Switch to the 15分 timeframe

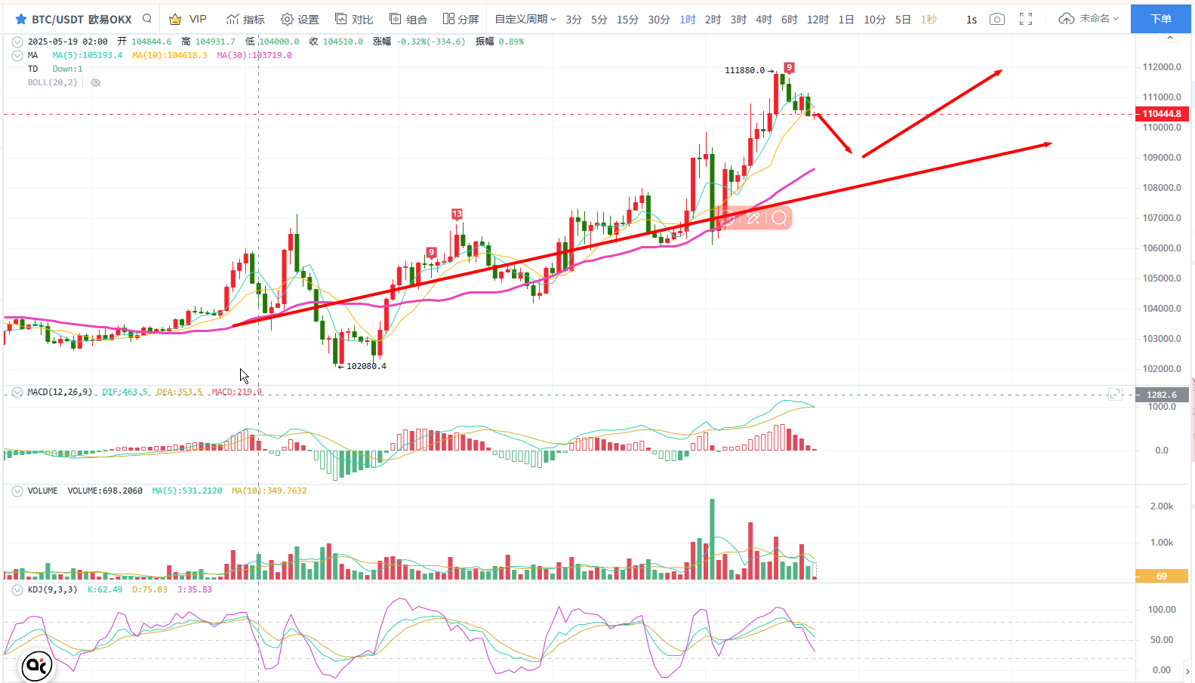tap(627, 19)
